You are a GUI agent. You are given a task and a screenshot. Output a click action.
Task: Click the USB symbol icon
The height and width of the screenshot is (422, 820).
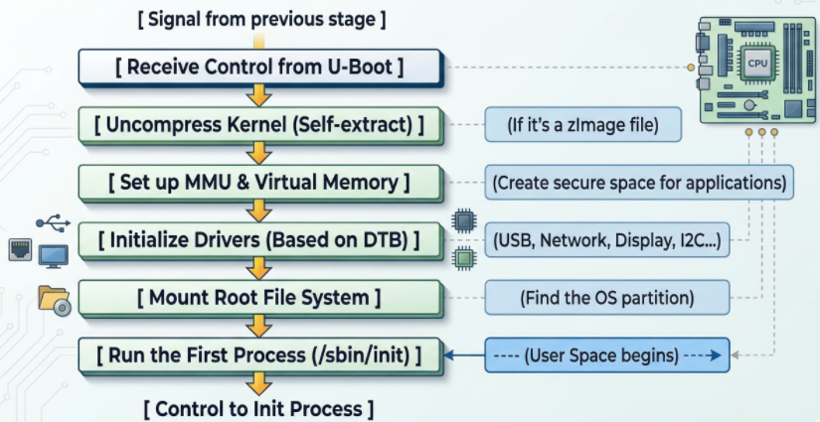53,221
